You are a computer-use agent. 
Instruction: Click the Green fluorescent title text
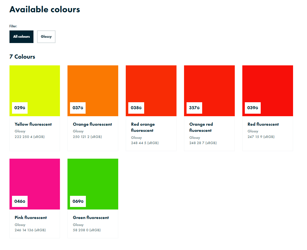pos(91,218)
